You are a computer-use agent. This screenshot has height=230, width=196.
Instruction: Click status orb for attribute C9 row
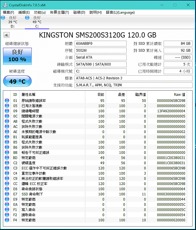click(7, 178)
